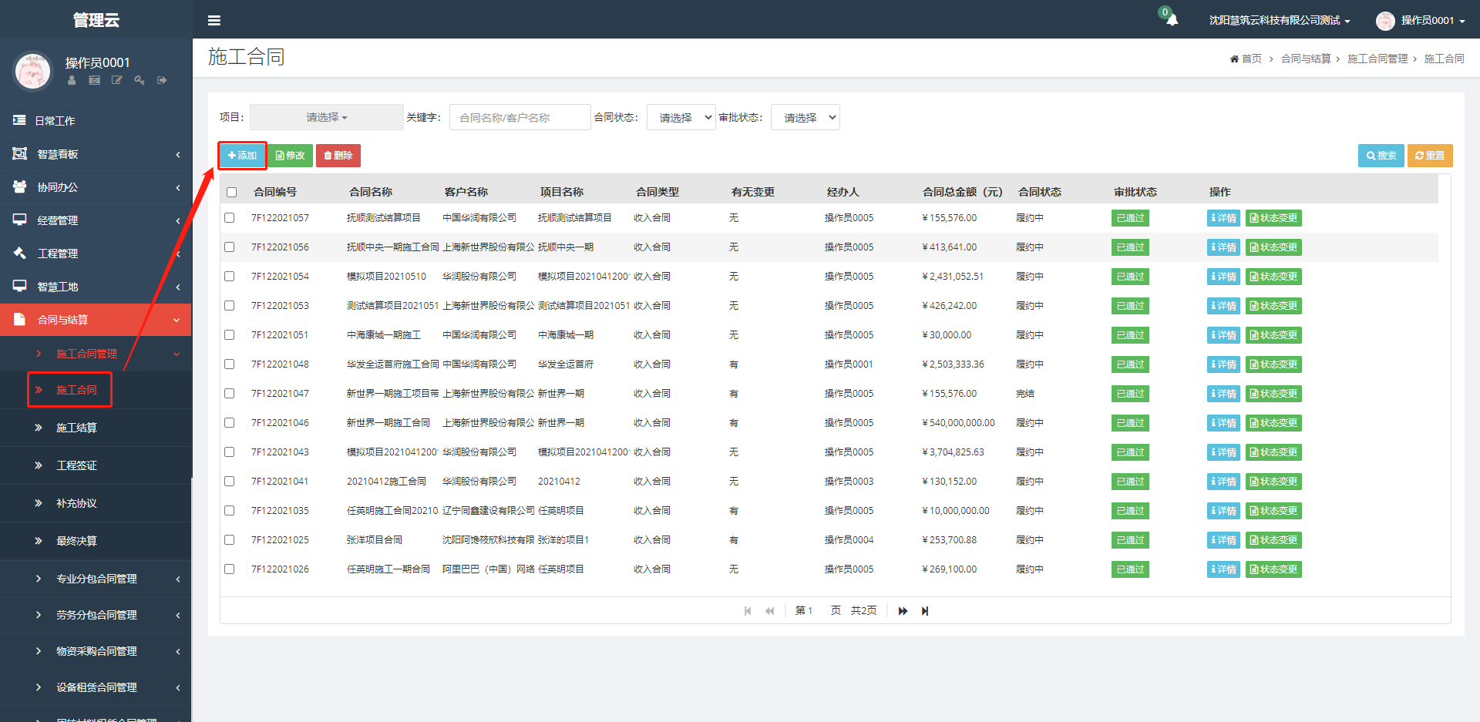Sort by 合同总金额 column header

tap(962, 193)
